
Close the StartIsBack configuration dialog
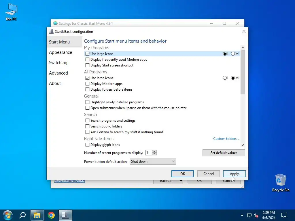(x=244, y=31)
